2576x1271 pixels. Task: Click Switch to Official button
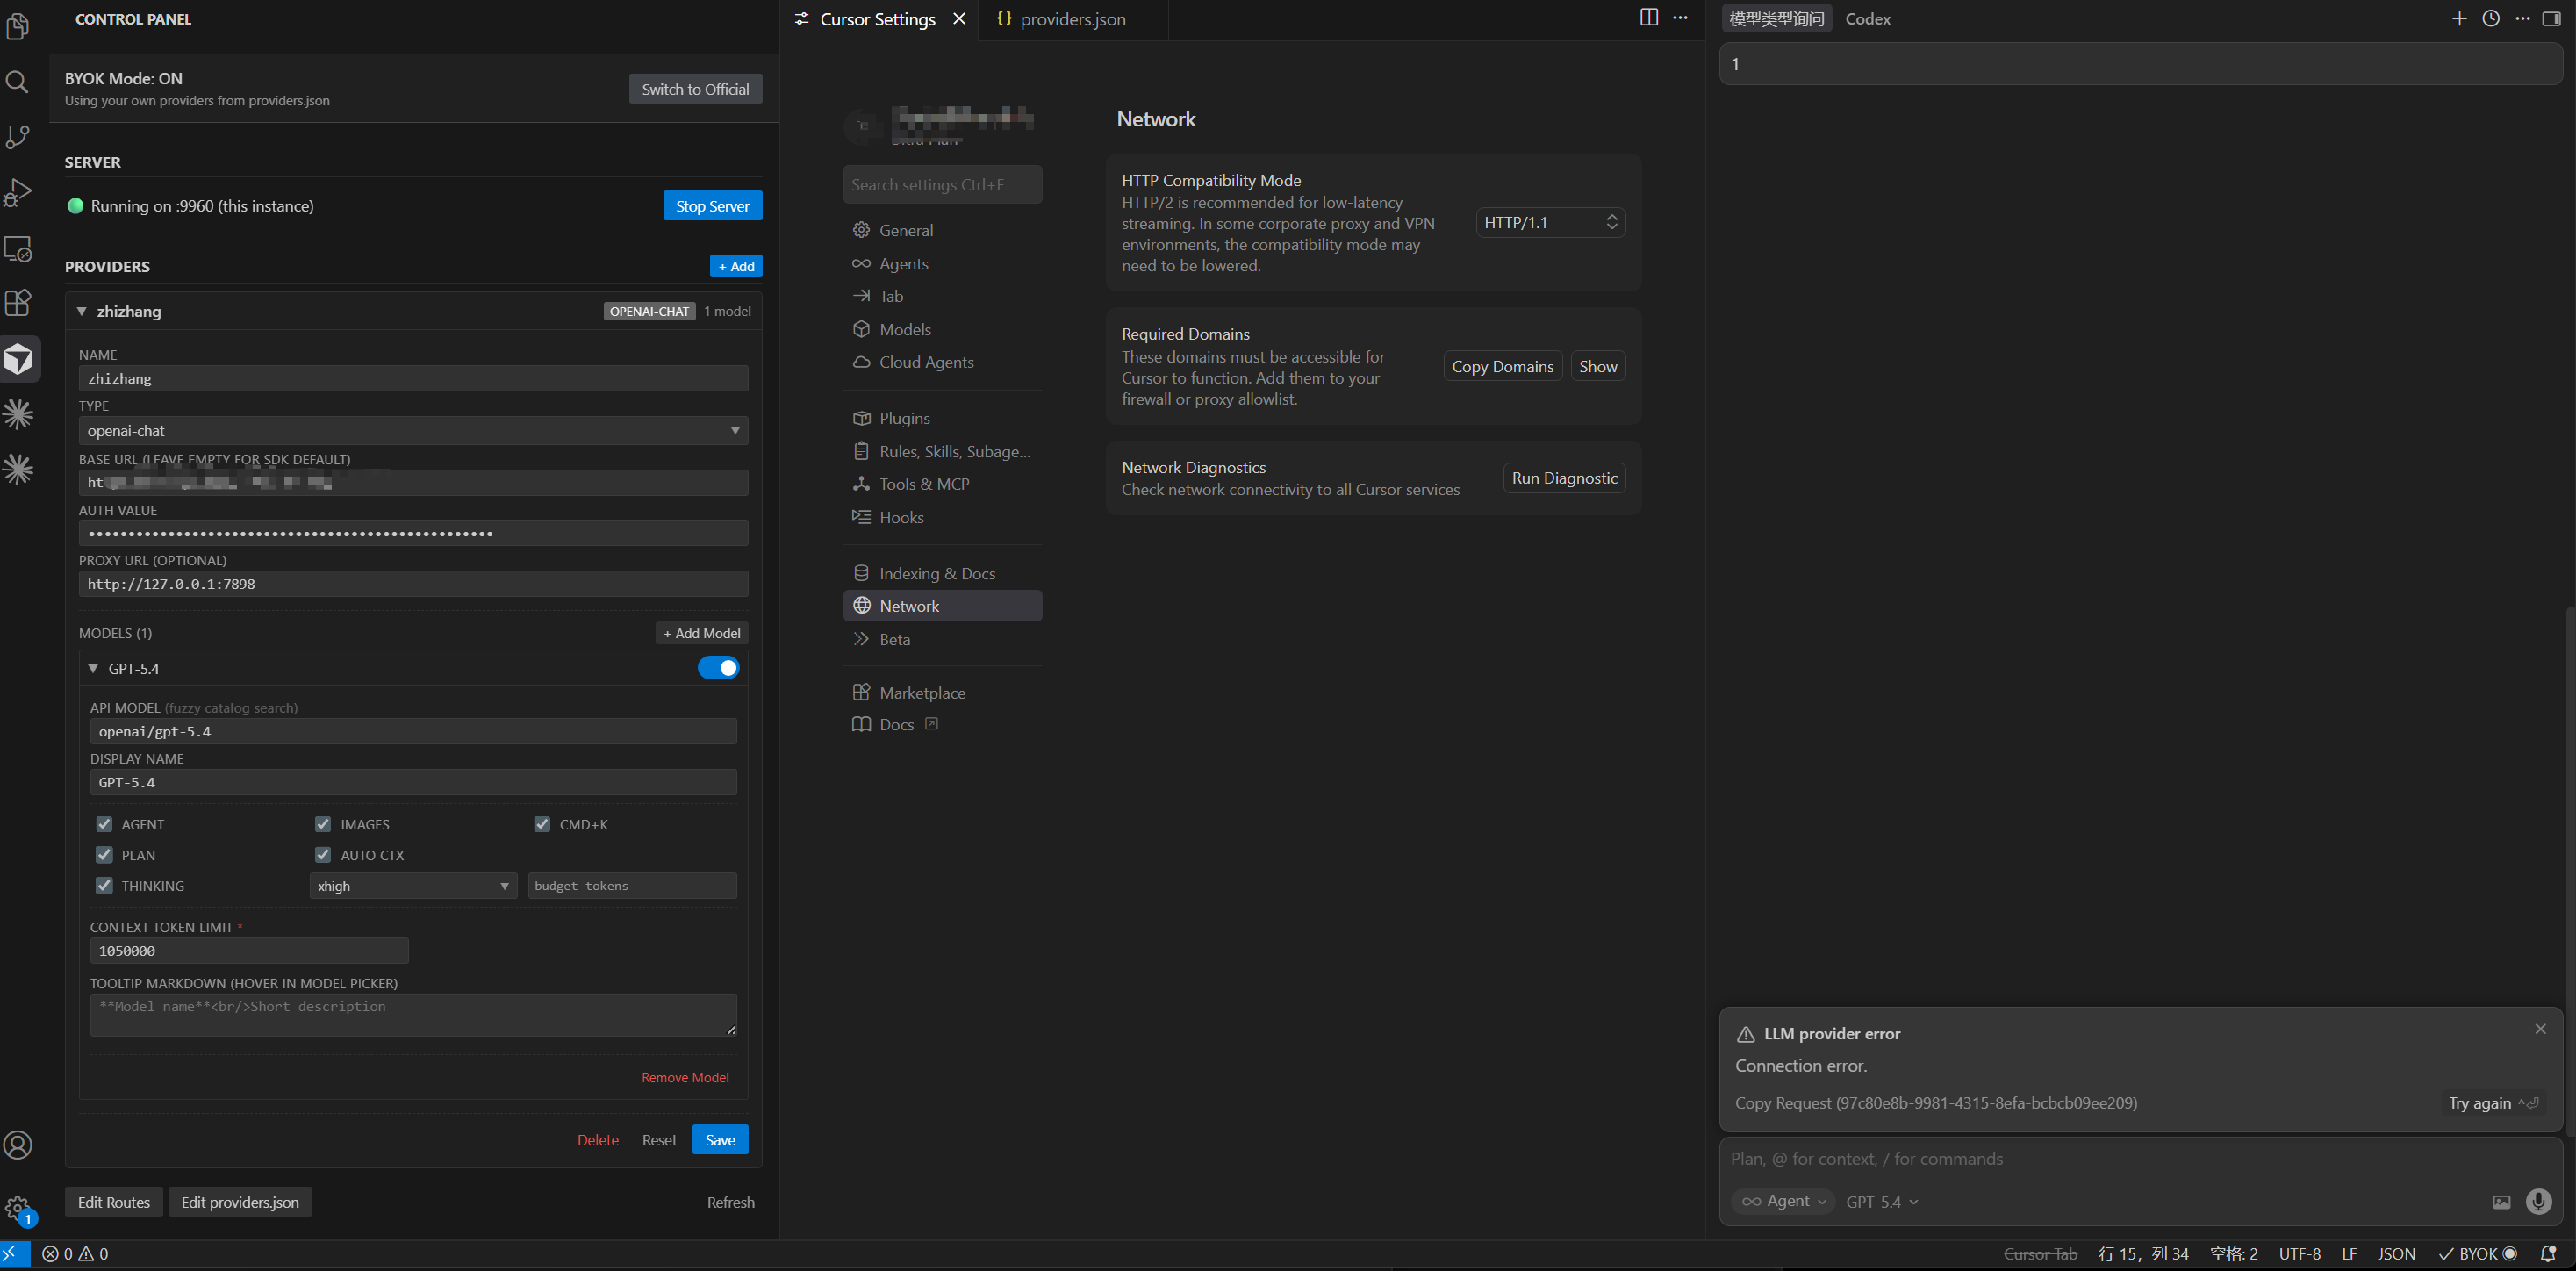point(695,89)
